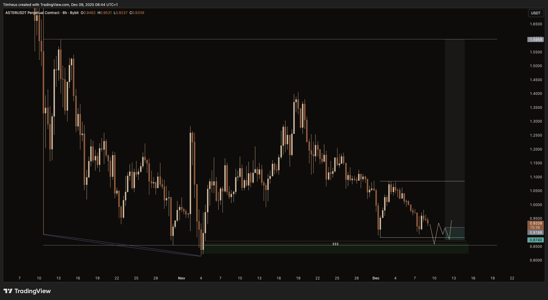Click the '$$$' text annotation on the chart
The height and width of the screenshot is (300, 548).
pyautogui.click(x=336, y=244)
